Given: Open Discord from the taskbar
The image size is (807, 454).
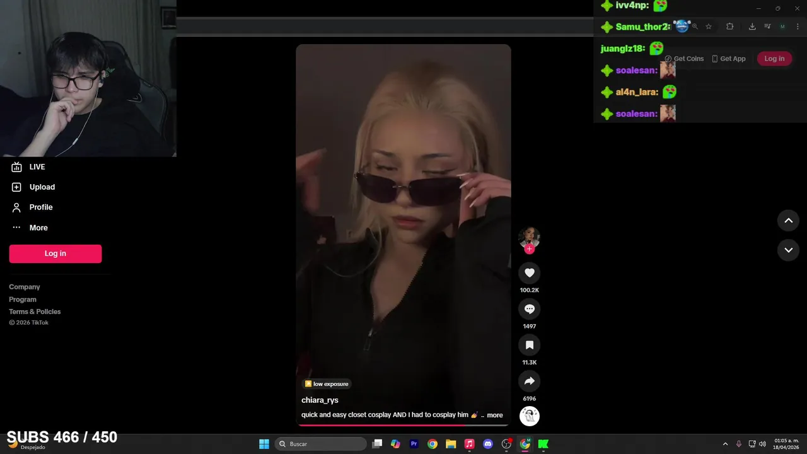Looking at the screenshot, I should 487,444.
